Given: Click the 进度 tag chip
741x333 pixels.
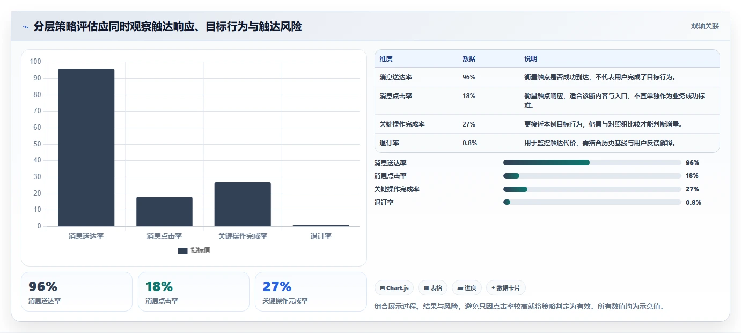Looking at the screenshot, I should click(x=467, y=288).
